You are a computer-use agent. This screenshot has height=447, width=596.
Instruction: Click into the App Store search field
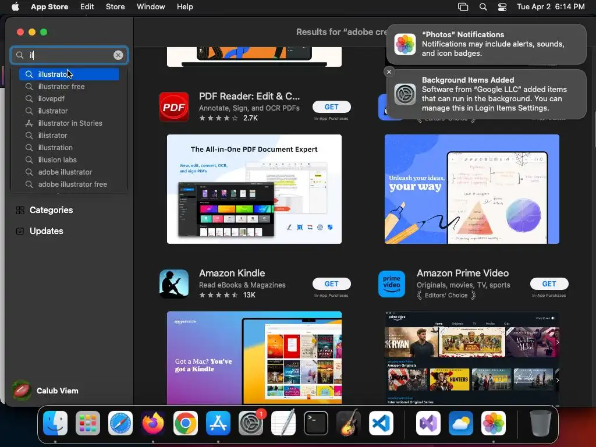pyautogui.click(x=69, y=55)
